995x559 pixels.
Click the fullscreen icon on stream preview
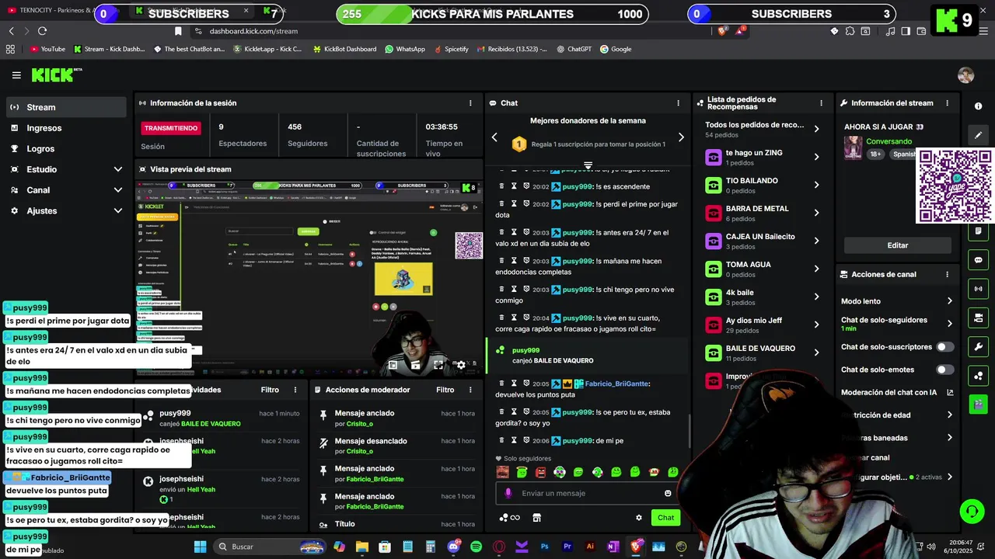coord(438,365)
